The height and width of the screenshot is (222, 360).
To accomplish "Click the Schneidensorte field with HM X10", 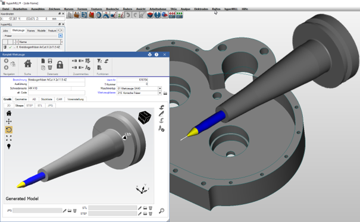I will pyautogui.click(x=49, y=88).
